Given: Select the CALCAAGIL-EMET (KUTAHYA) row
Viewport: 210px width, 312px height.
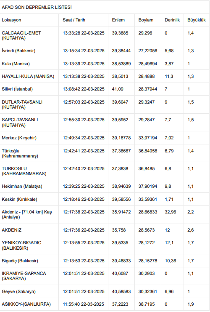Looking at the screenshot, I should coord(105,35).
